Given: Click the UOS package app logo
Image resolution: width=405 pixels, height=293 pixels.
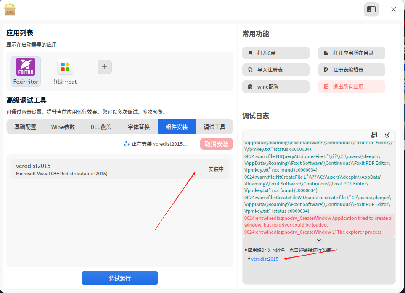Looking at the screenshot, I should 10,9.
